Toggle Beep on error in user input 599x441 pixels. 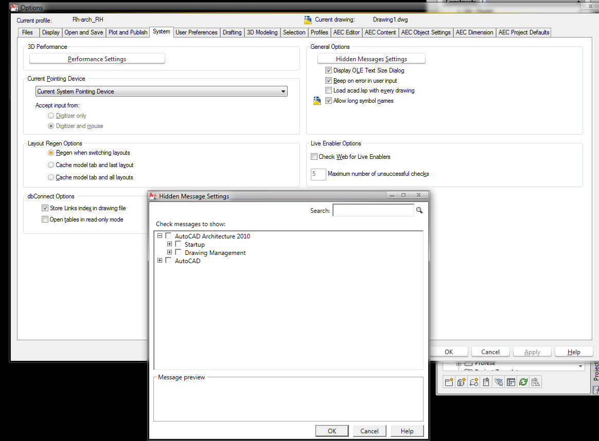click(x=328, y=81)
